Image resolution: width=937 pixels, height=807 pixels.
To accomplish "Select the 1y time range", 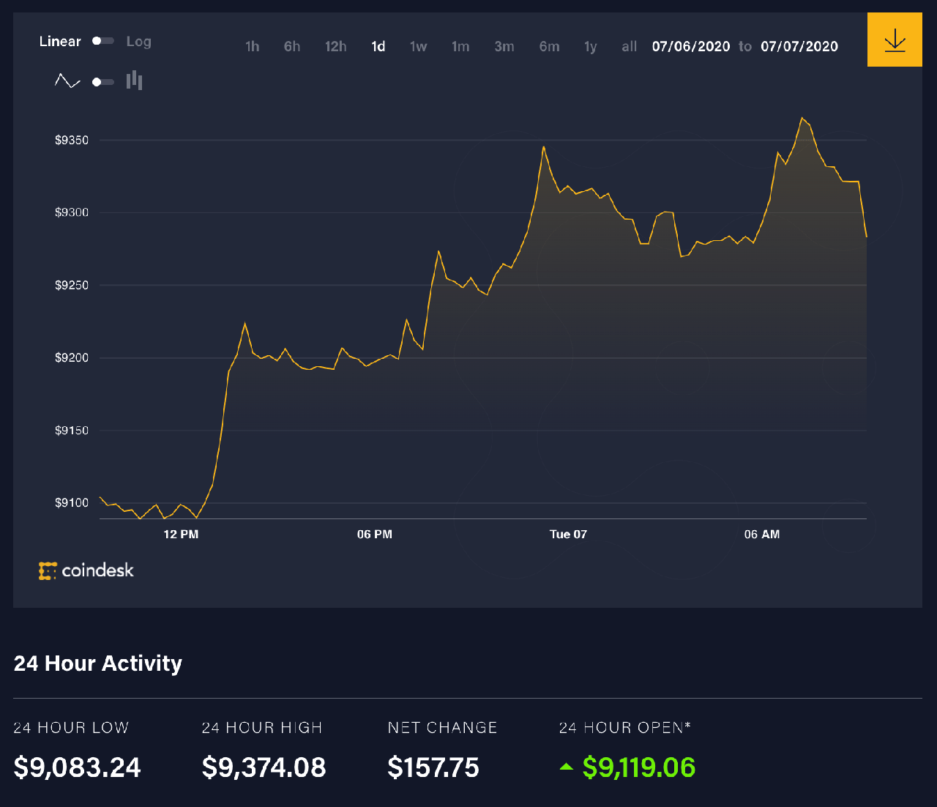I will click(x=591, y=47).
